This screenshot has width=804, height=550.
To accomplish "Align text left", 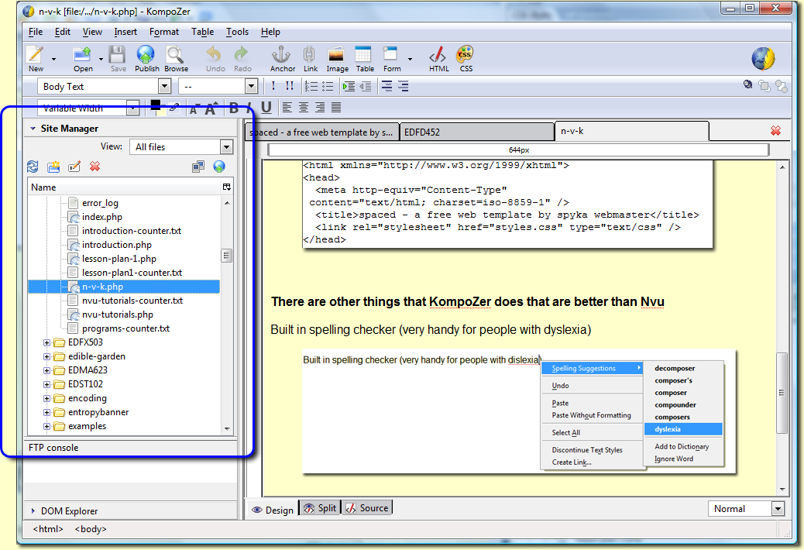I will coord(287,107).
